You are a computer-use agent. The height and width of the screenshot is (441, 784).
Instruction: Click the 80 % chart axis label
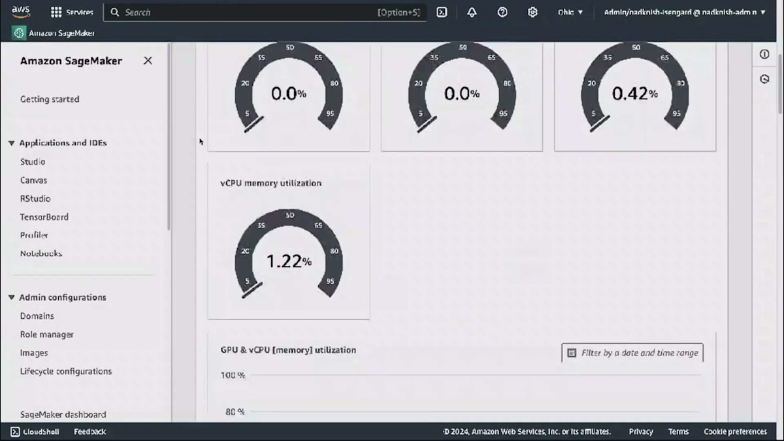(235, 412)
